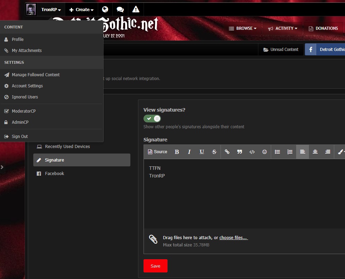Screen dimensions: 345x279
Task: Click the Bold formatting icon
Action: [177, 152]
